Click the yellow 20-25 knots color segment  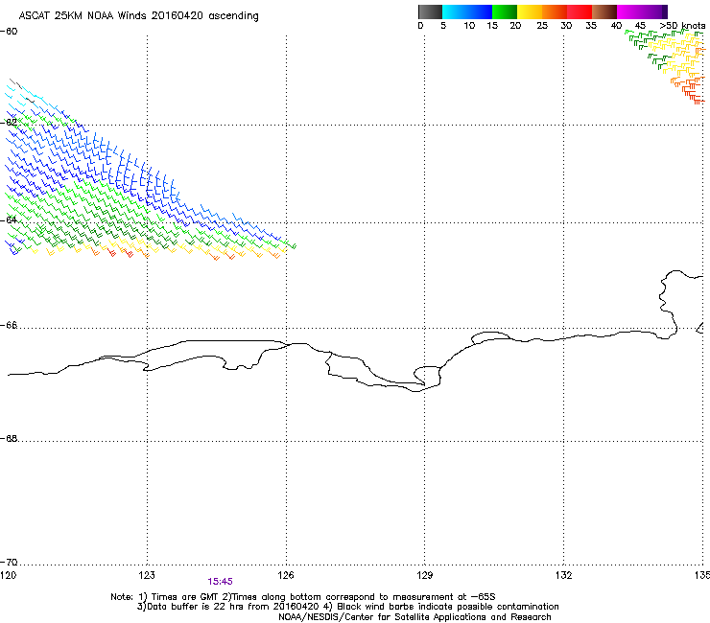[x=530, y=12]
